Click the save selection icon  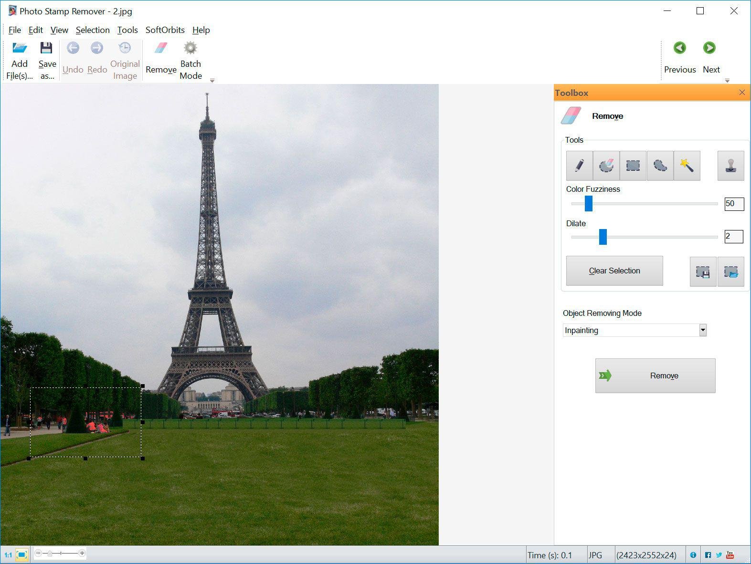tap(703, 272)
